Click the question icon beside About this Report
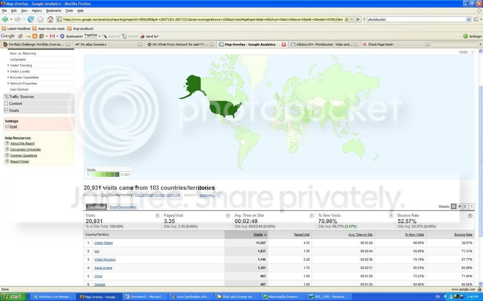483x301 pixels. point(7,143)
